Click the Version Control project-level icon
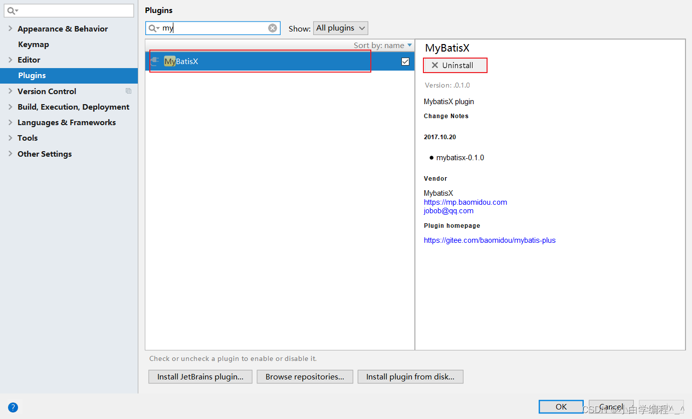The height and width of the screenshot is (419, 692). [129, 91]
